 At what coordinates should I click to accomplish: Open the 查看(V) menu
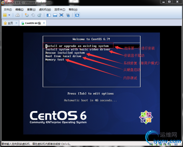tap(31, 9)
